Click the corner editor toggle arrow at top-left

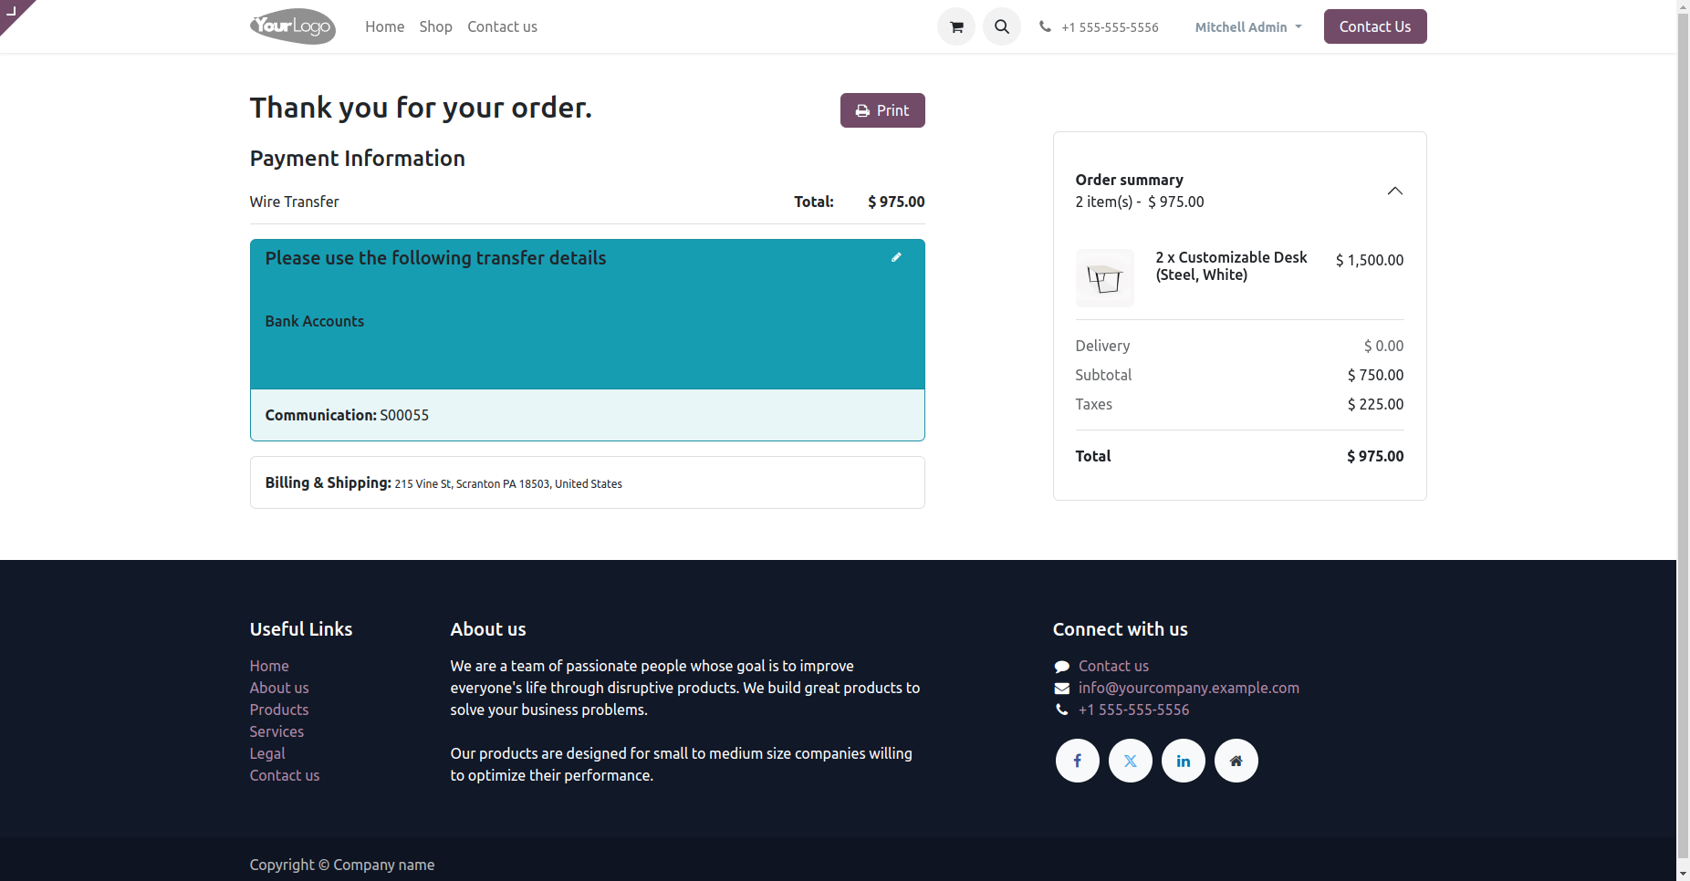pos(12,11)
